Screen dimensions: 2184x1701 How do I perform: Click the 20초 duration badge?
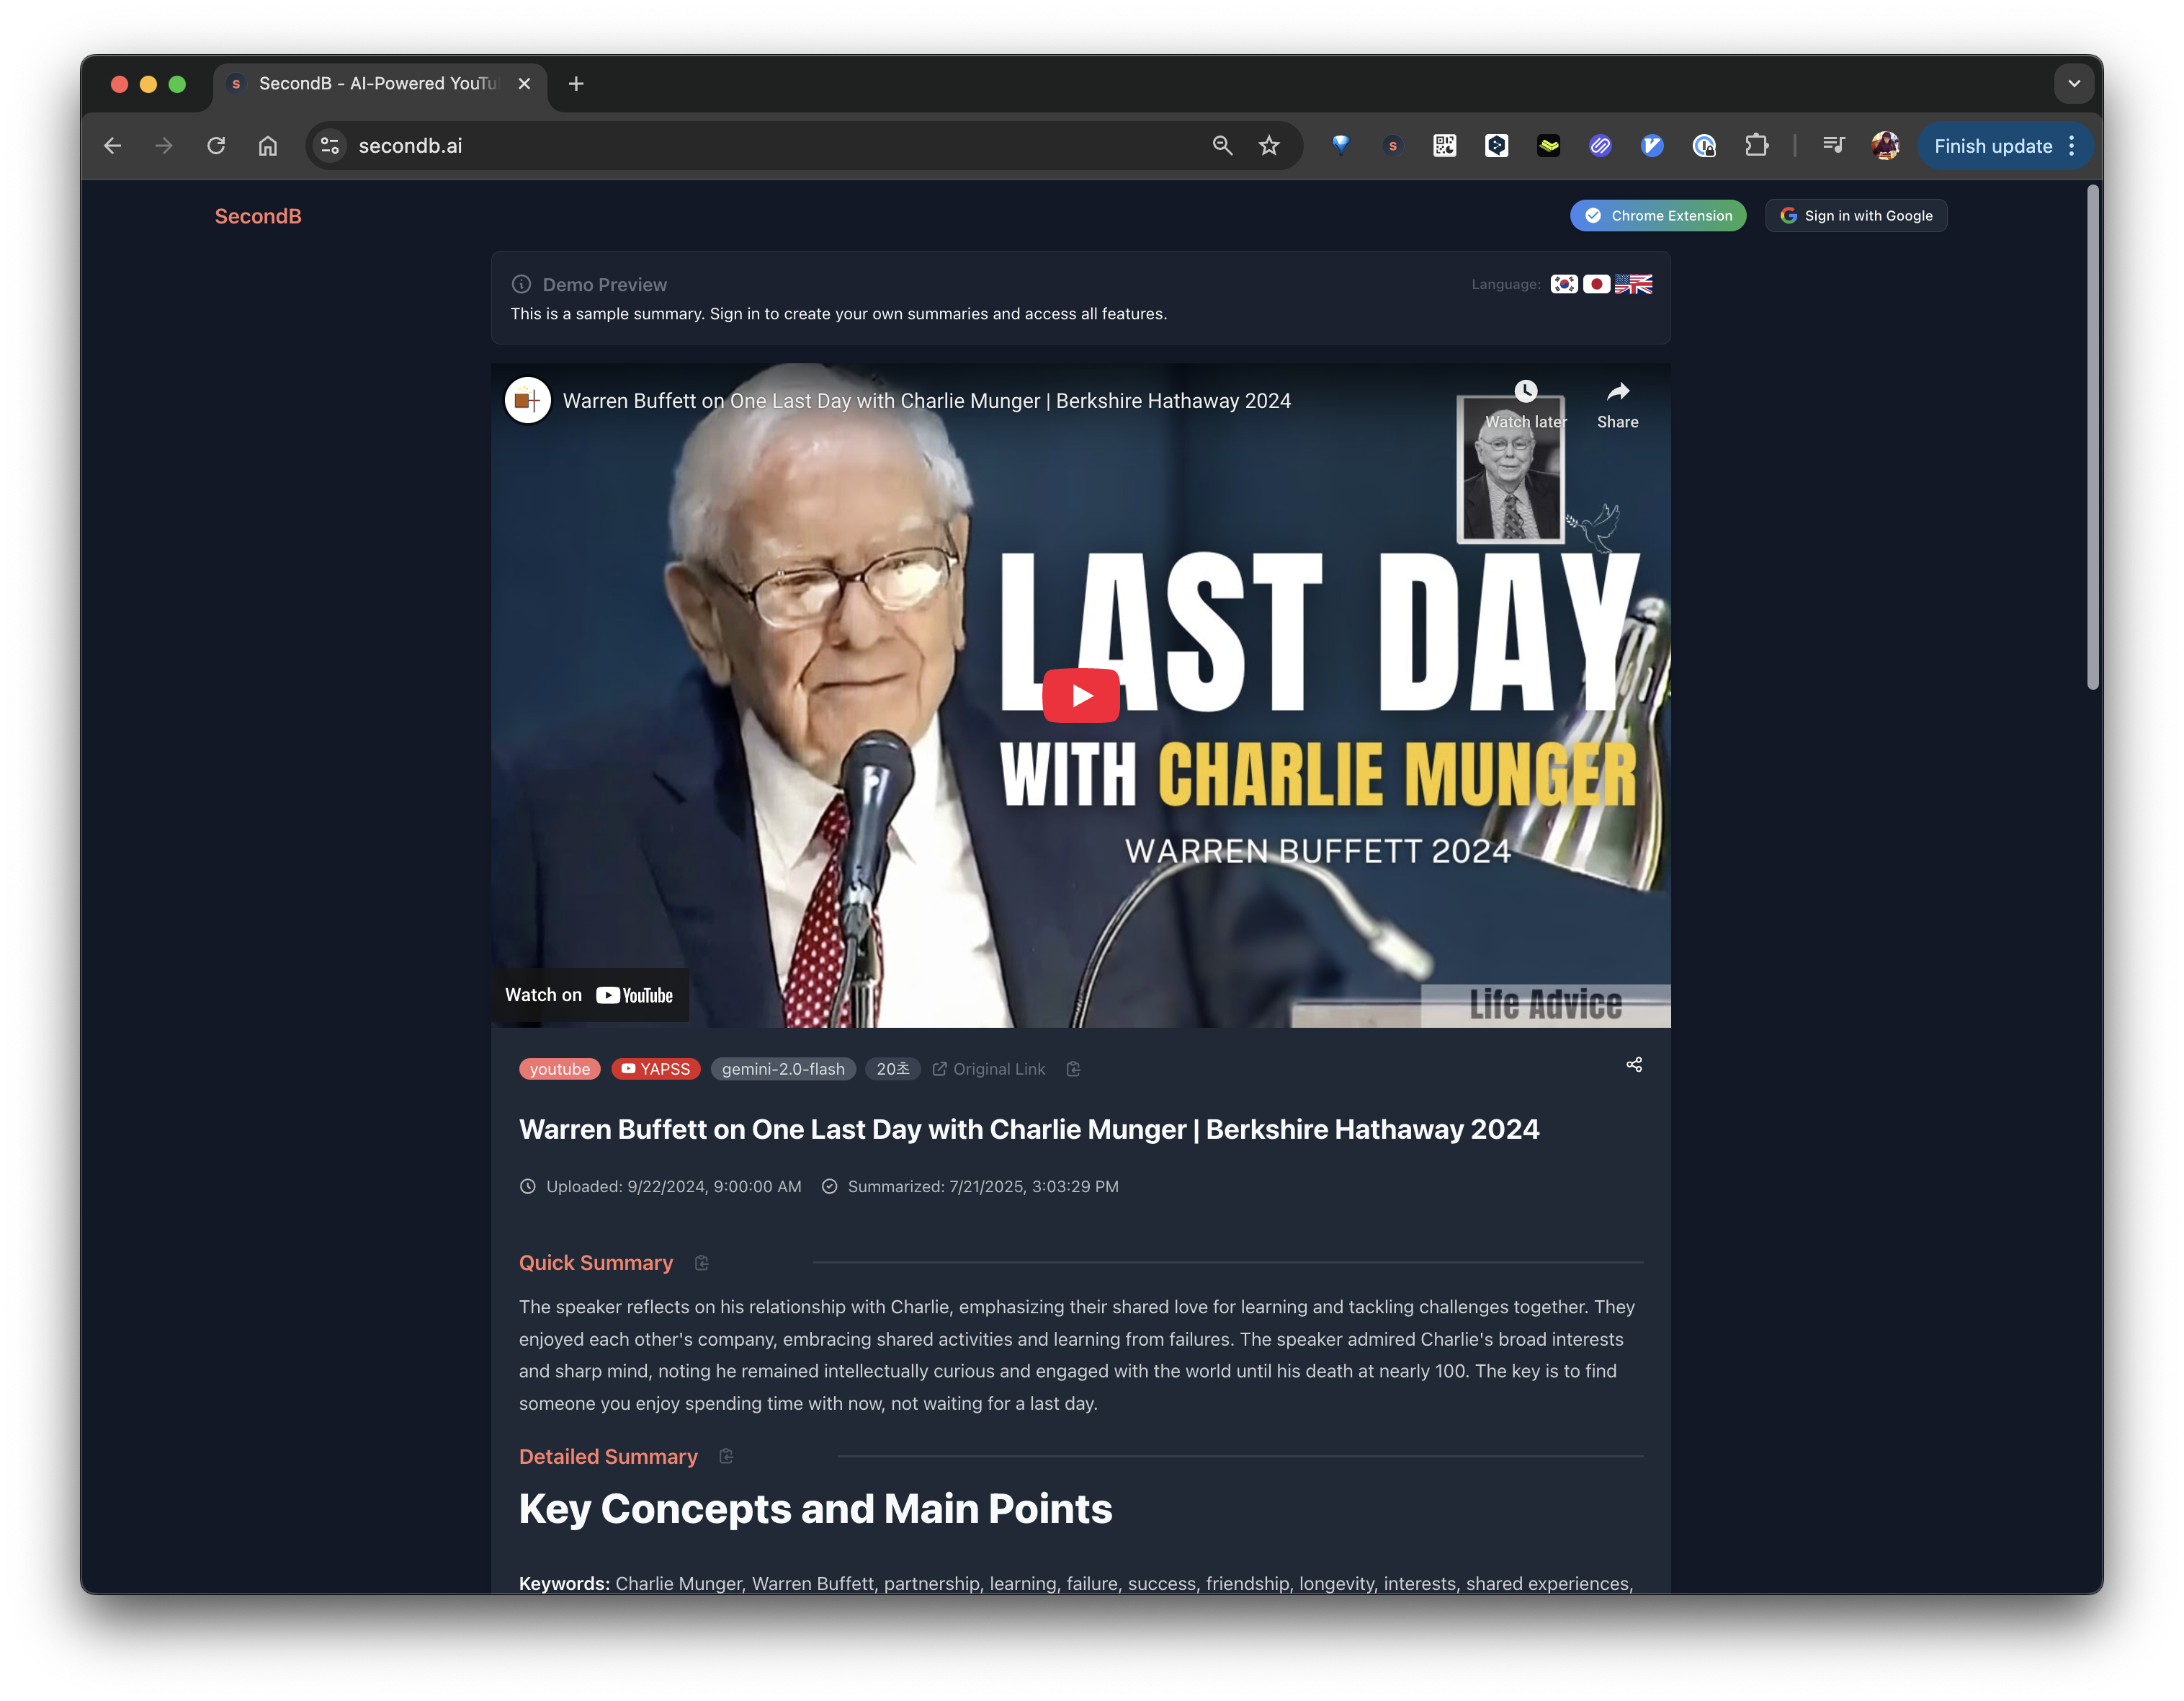[x=893, y=1069]
